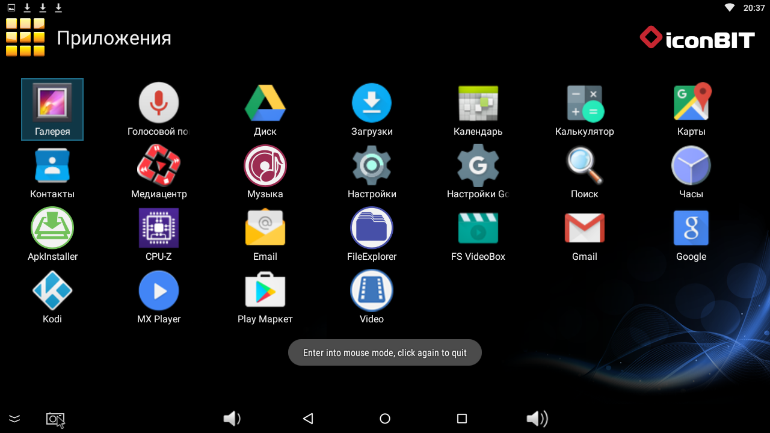Open Настройки Google settings app
This screenshot has height=433, width=770.
click(x=478, y=172)
